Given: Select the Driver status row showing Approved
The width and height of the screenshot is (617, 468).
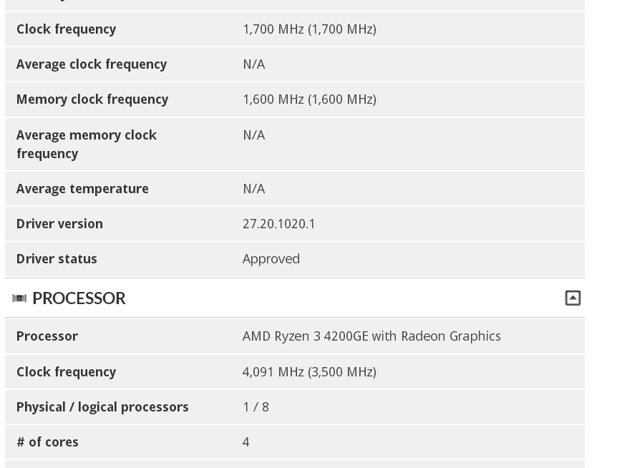Looking at the screenshot, I should 271,258.
